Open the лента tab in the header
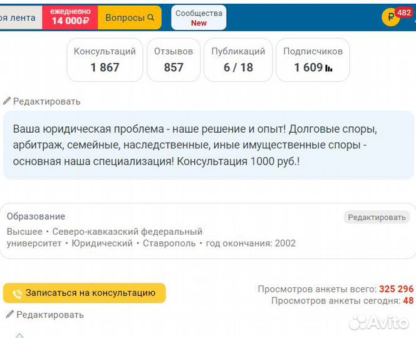 21,18
